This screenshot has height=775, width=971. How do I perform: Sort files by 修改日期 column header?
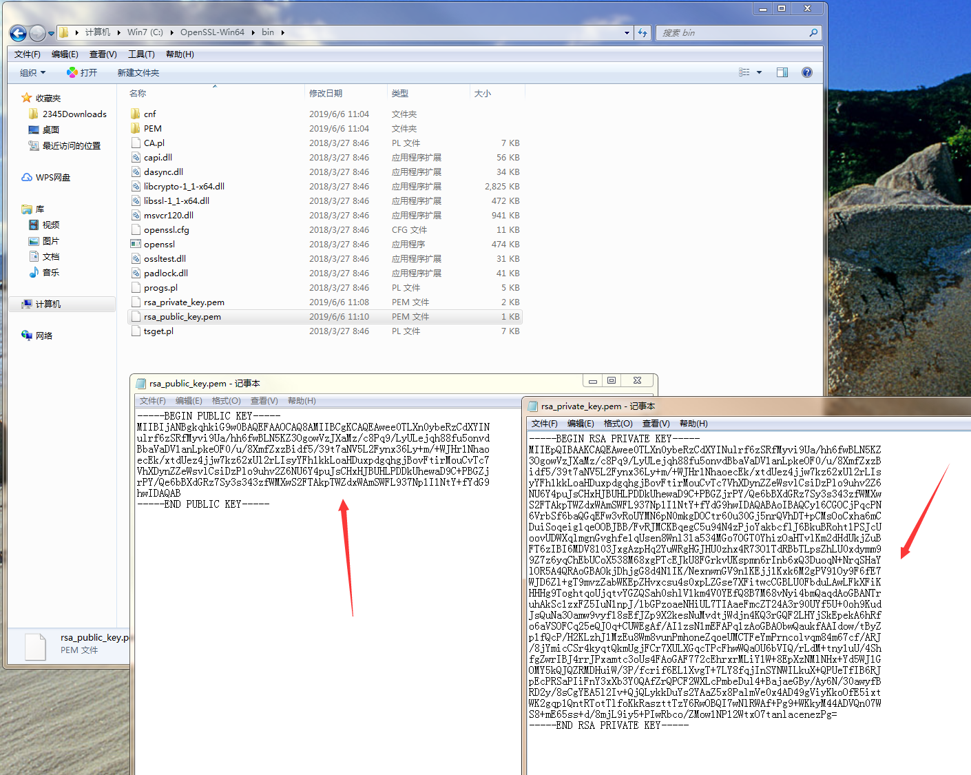326,93
